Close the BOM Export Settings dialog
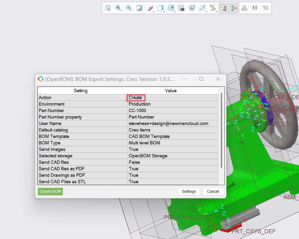 [218, 79]
